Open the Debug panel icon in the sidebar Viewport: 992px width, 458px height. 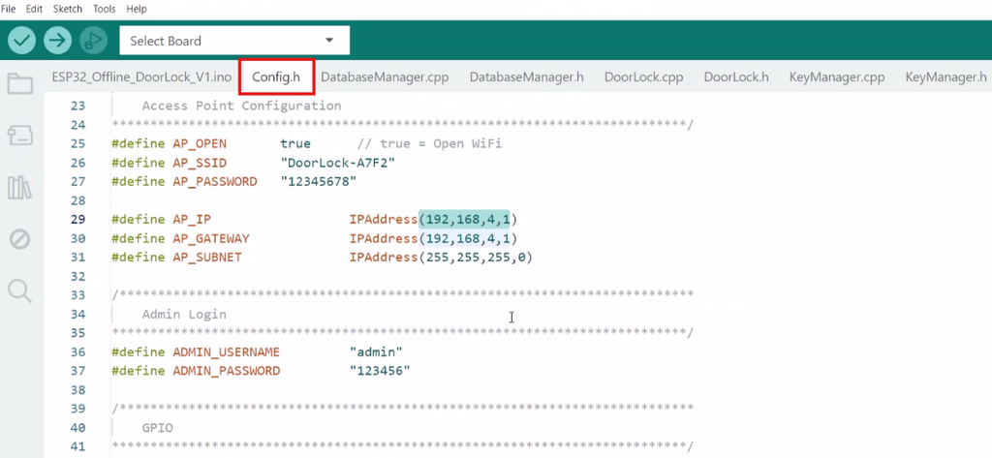click(19, 240)
